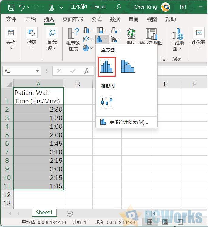Screen dimensions: 208x227
Task: Click the Page Break Preview status icon
Action: [180, 222]
